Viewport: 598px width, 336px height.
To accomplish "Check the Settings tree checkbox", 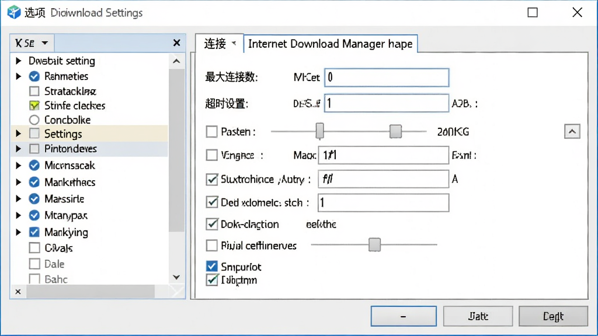I will [34, 134].
